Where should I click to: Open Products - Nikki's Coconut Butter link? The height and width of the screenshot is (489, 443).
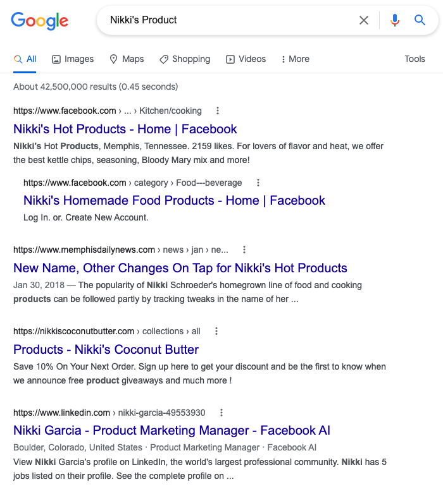point(106,349)
